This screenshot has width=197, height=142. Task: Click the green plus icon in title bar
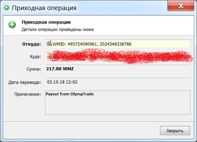(6, 8)
